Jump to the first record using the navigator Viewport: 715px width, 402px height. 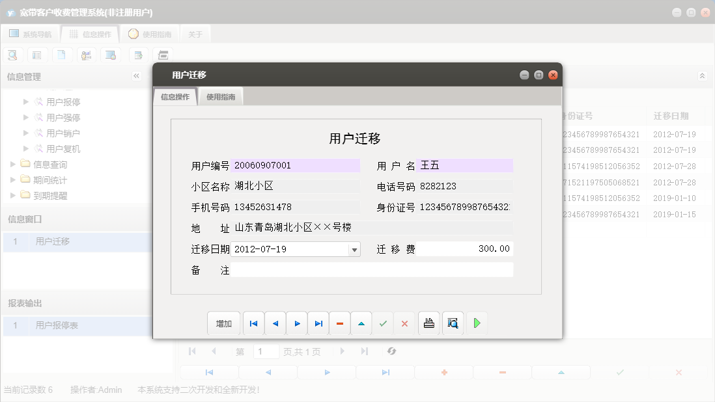click(253, 323)
